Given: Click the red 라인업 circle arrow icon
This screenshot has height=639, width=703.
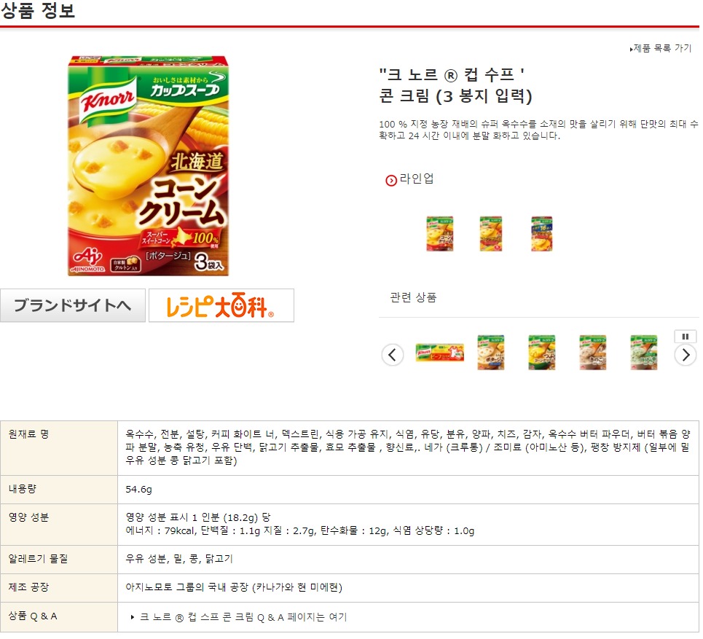Looking at the screenshot, I should pyautogui.click(x=391, y=181).
